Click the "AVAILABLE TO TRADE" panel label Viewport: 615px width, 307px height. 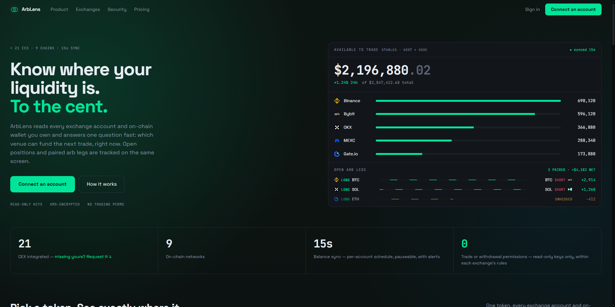click(x=356, y=50)
